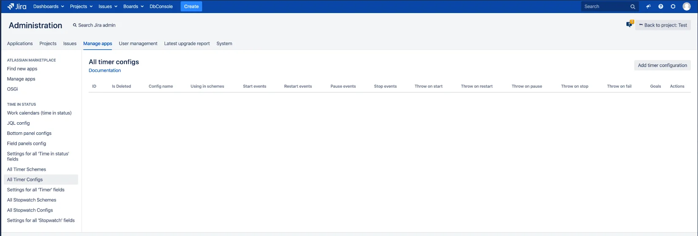This screenshot has width=698, height=236.
Task: Switch to the Issues admin tab
Action: point(70,43)
